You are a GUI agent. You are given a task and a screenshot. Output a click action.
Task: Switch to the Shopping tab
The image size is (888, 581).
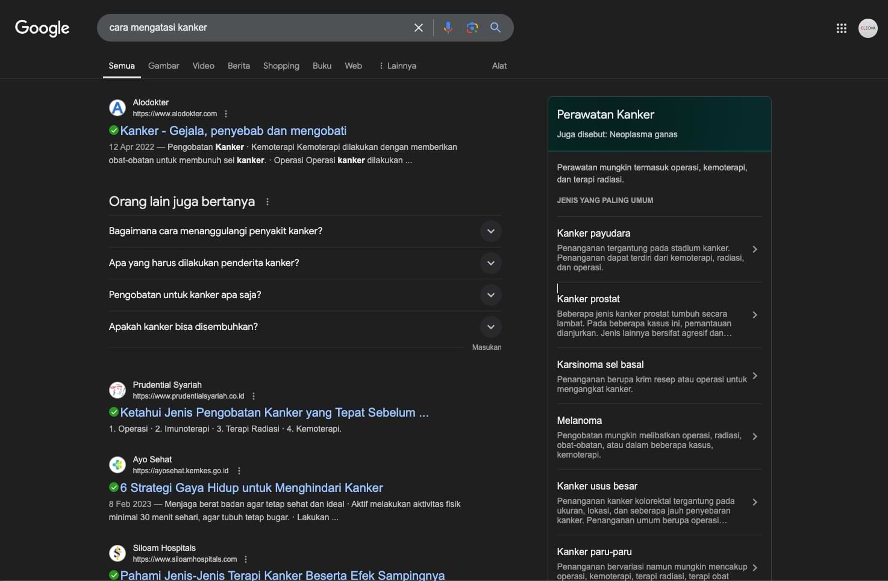[281, 66]
